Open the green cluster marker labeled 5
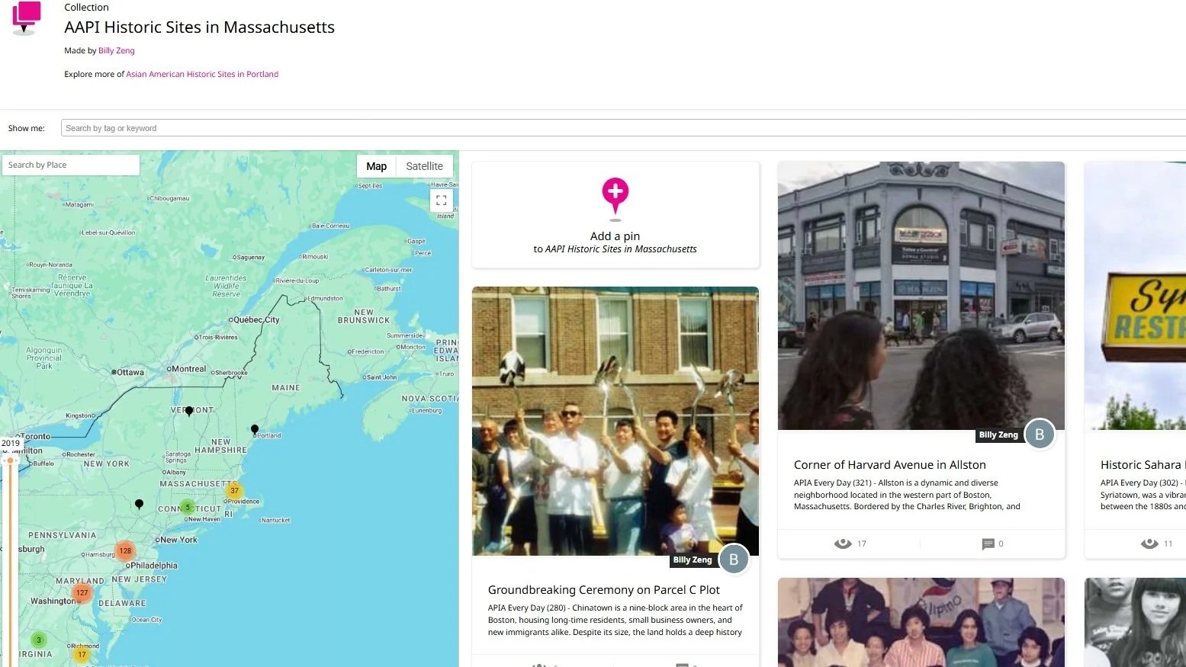 pos(188,508)
